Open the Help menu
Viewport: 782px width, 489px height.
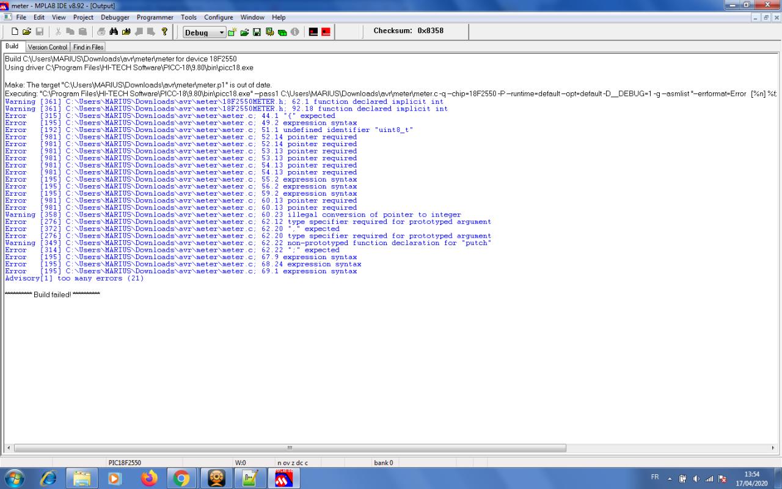(279, 17)
